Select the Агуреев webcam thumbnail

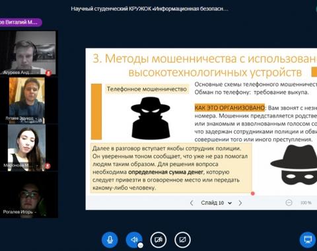tap(28, 53)
